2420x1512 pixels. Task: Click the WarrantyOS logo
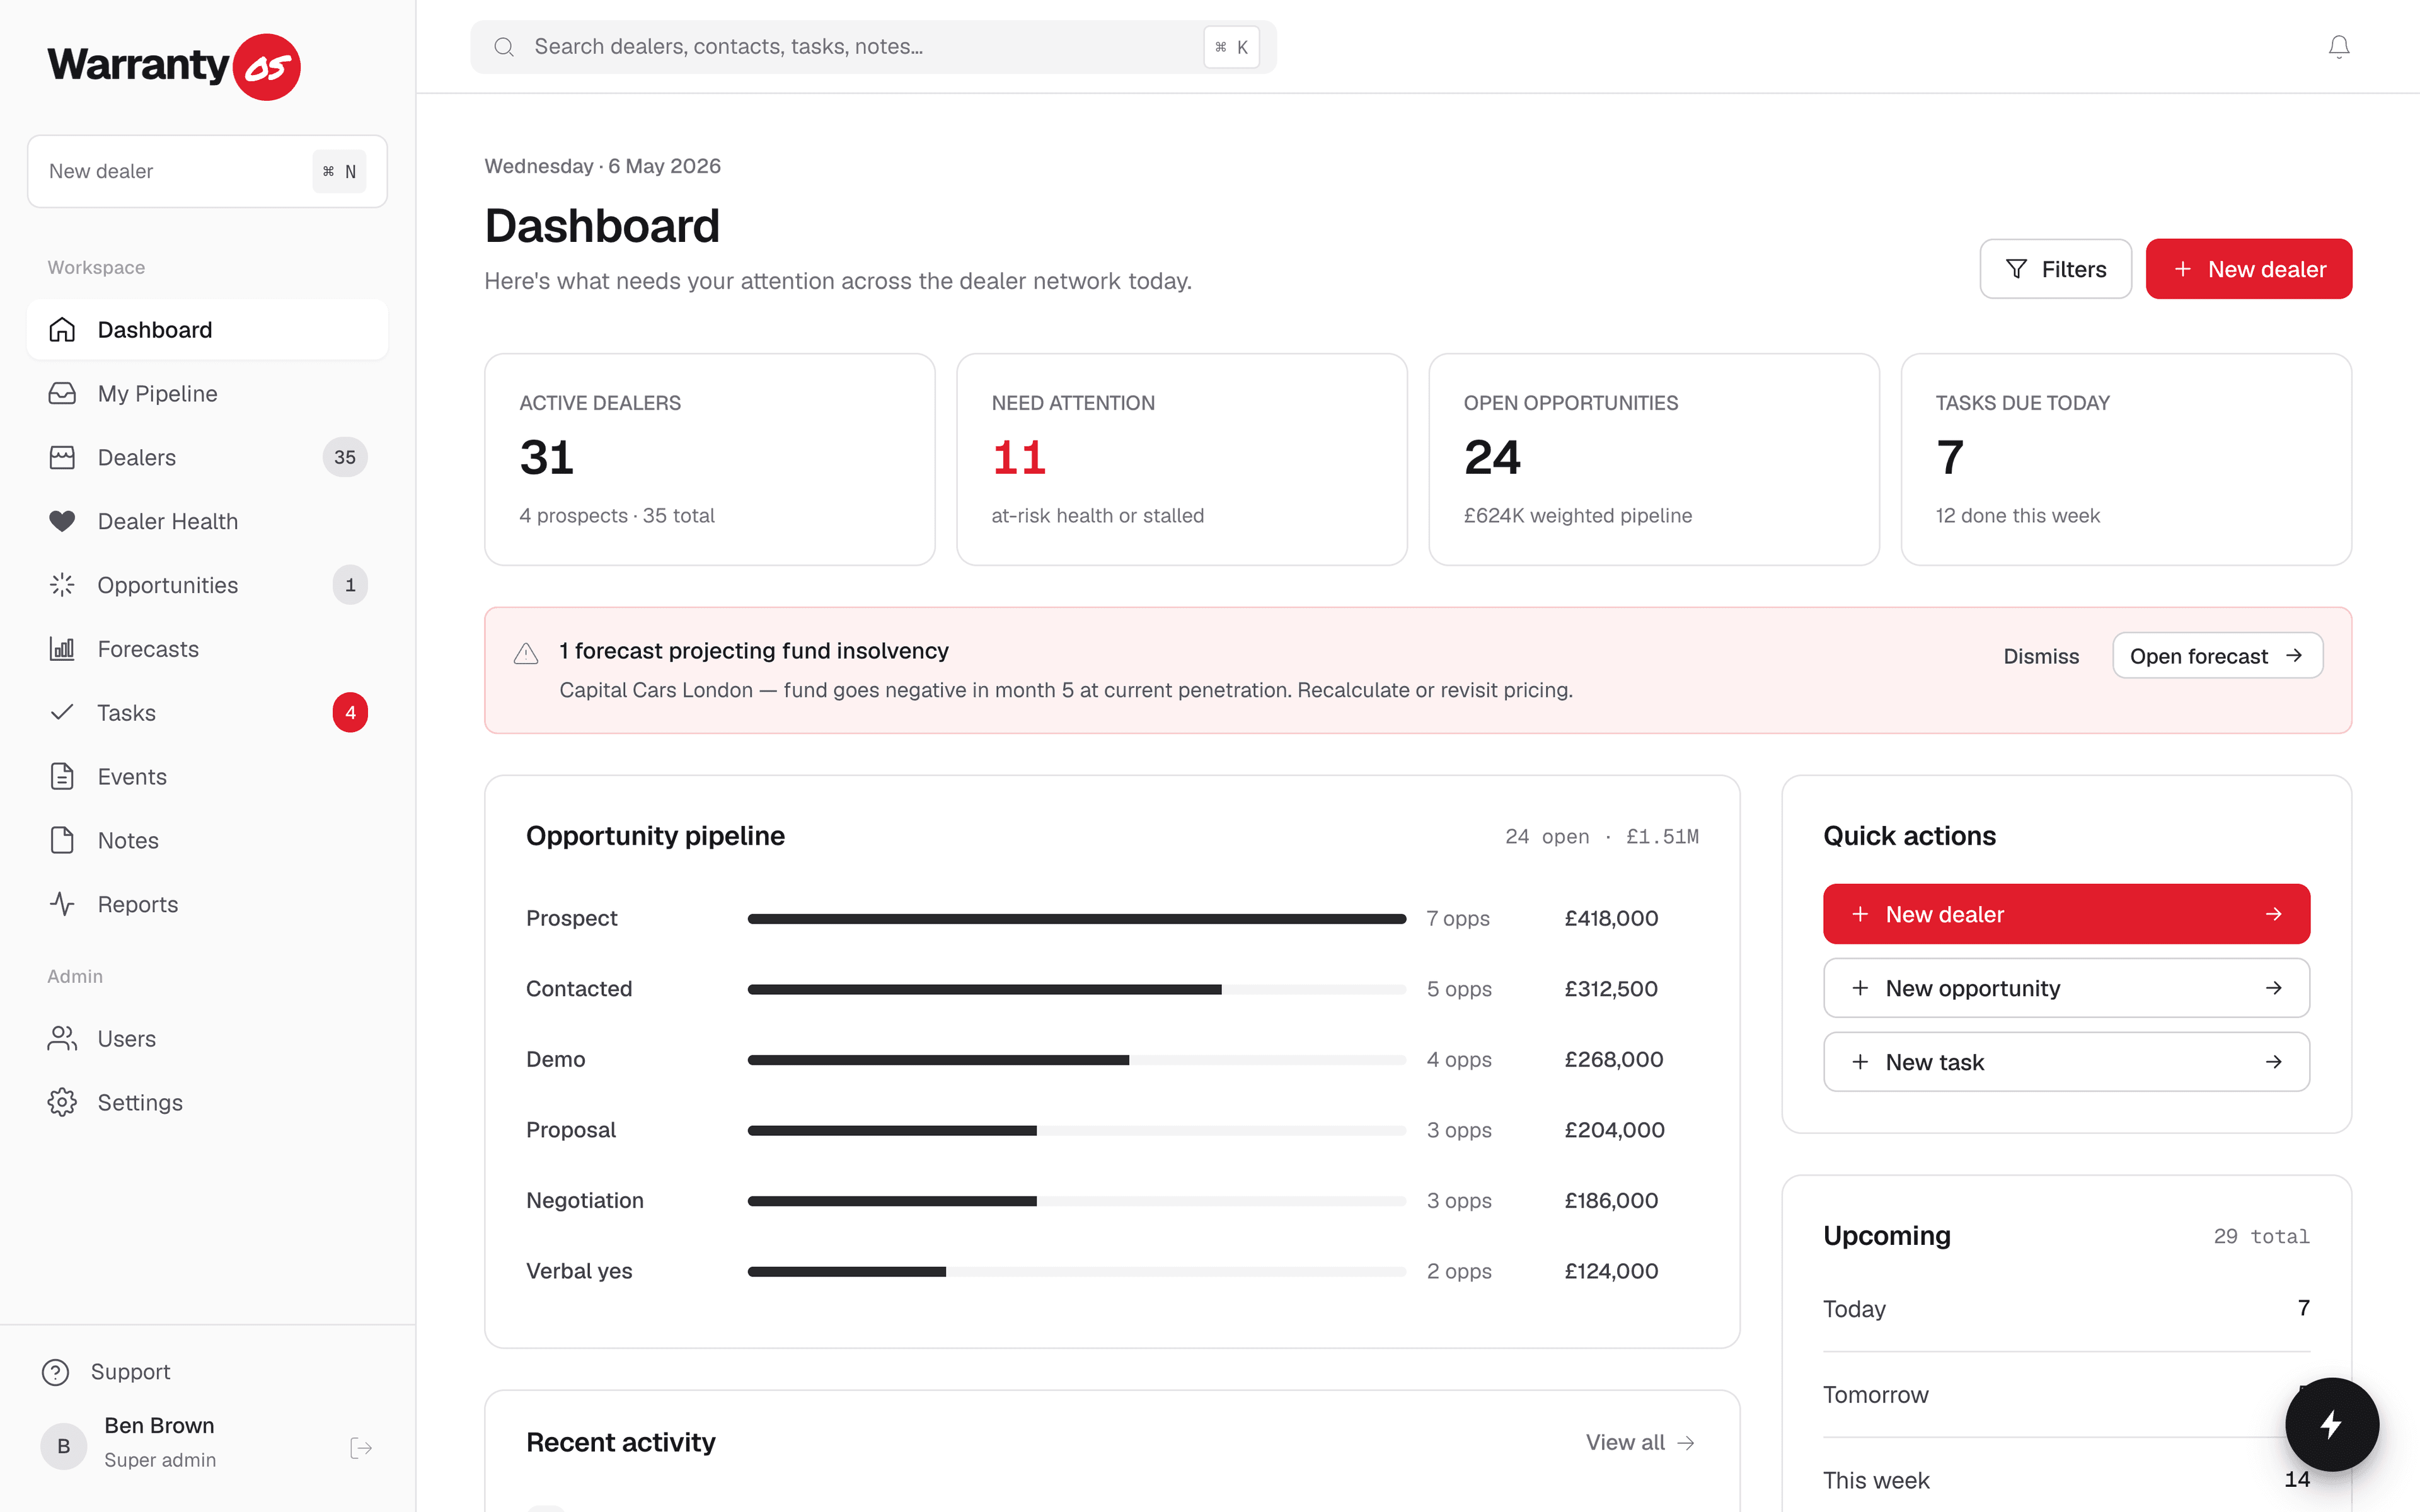coord(174,66)
